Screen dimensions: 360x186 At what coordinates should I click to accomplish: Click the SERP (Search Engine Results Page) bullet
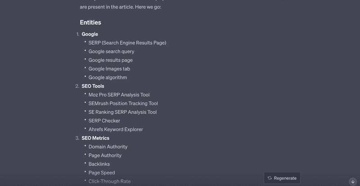pos(127,43)
